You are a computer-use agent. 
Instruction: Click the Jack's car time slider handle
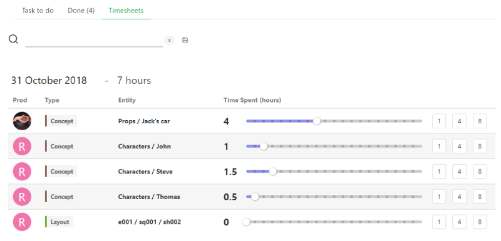(317, 121)
